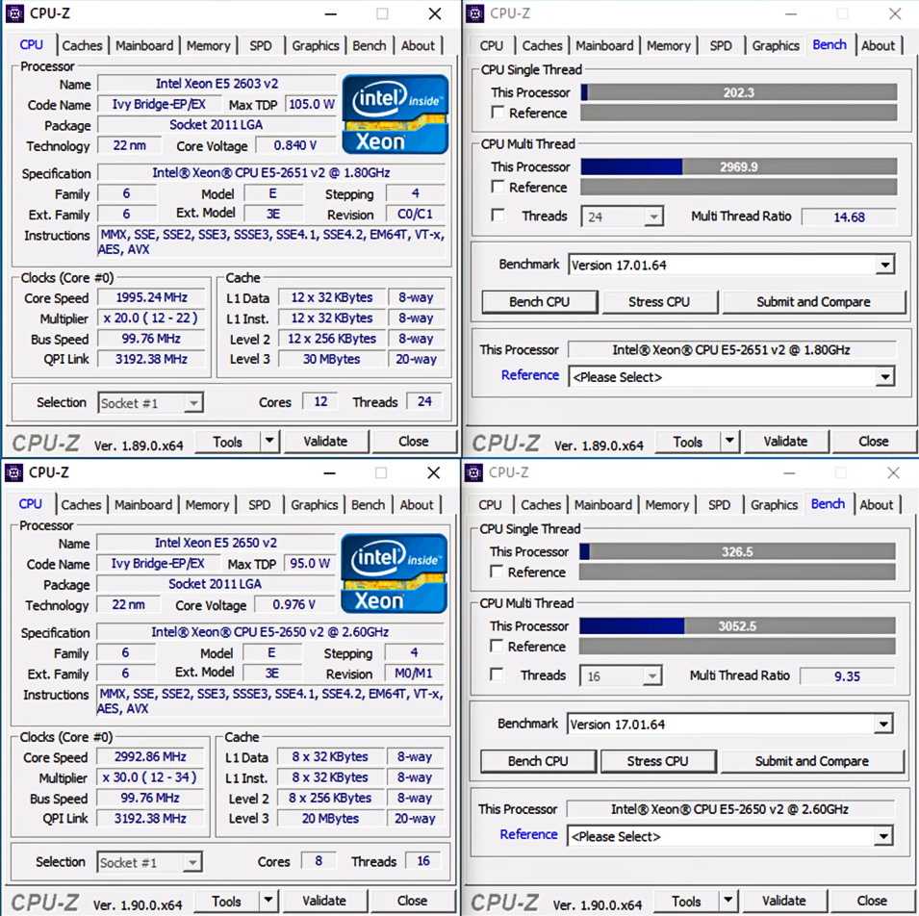Click CPU-Z title icon of Bench window scoring 202.3
The height and width of the screenshot is (916, 919).
[474, 13]
